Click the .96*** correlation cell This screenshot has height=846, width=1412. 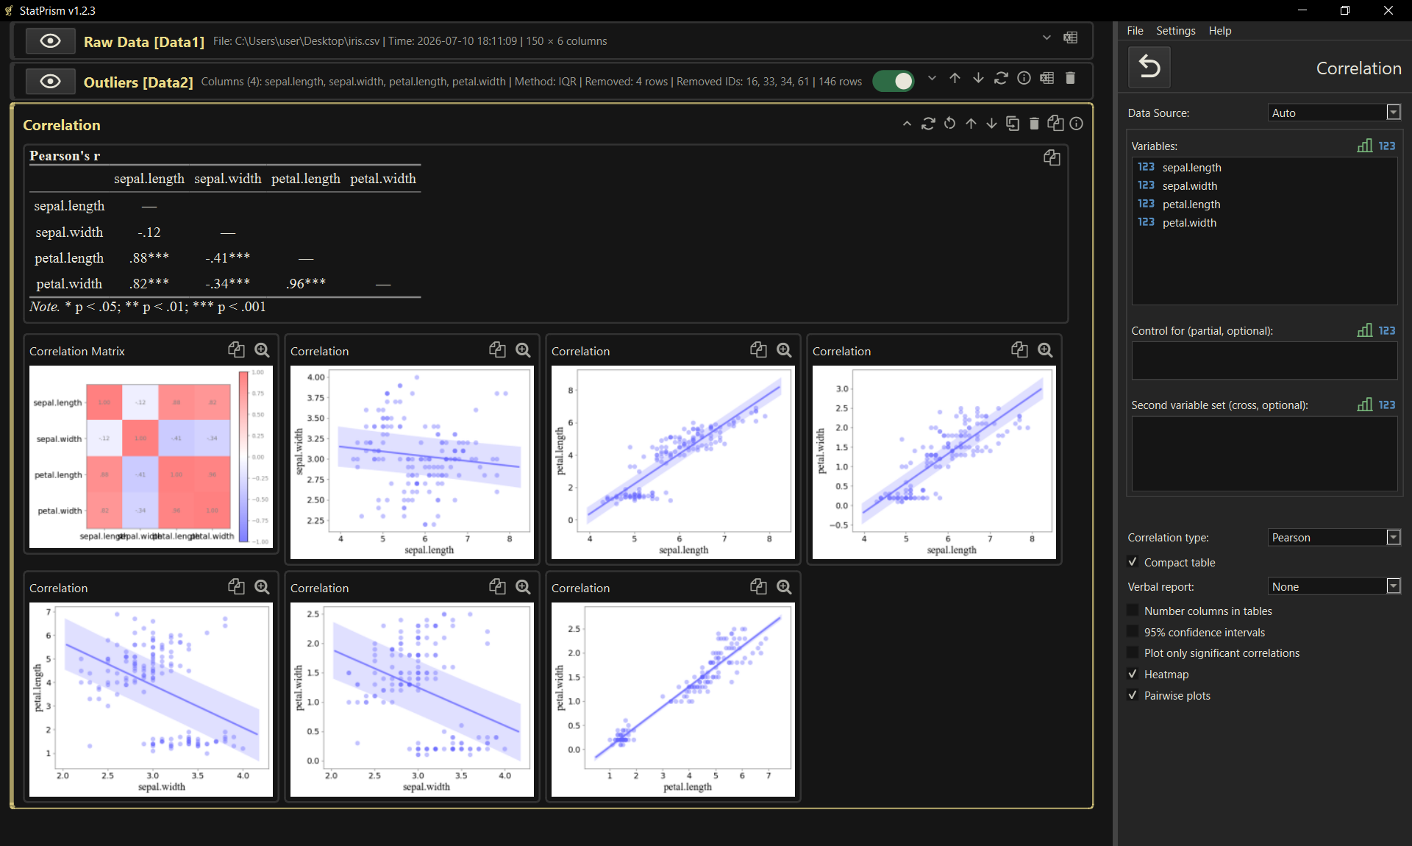pos(306,283)
